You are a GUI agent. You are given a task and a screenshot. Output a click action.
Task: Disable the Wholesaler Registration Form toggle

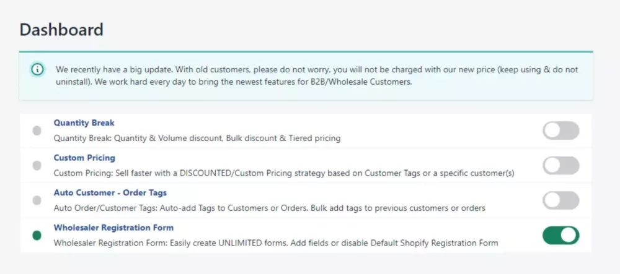(x=560, y=236)
